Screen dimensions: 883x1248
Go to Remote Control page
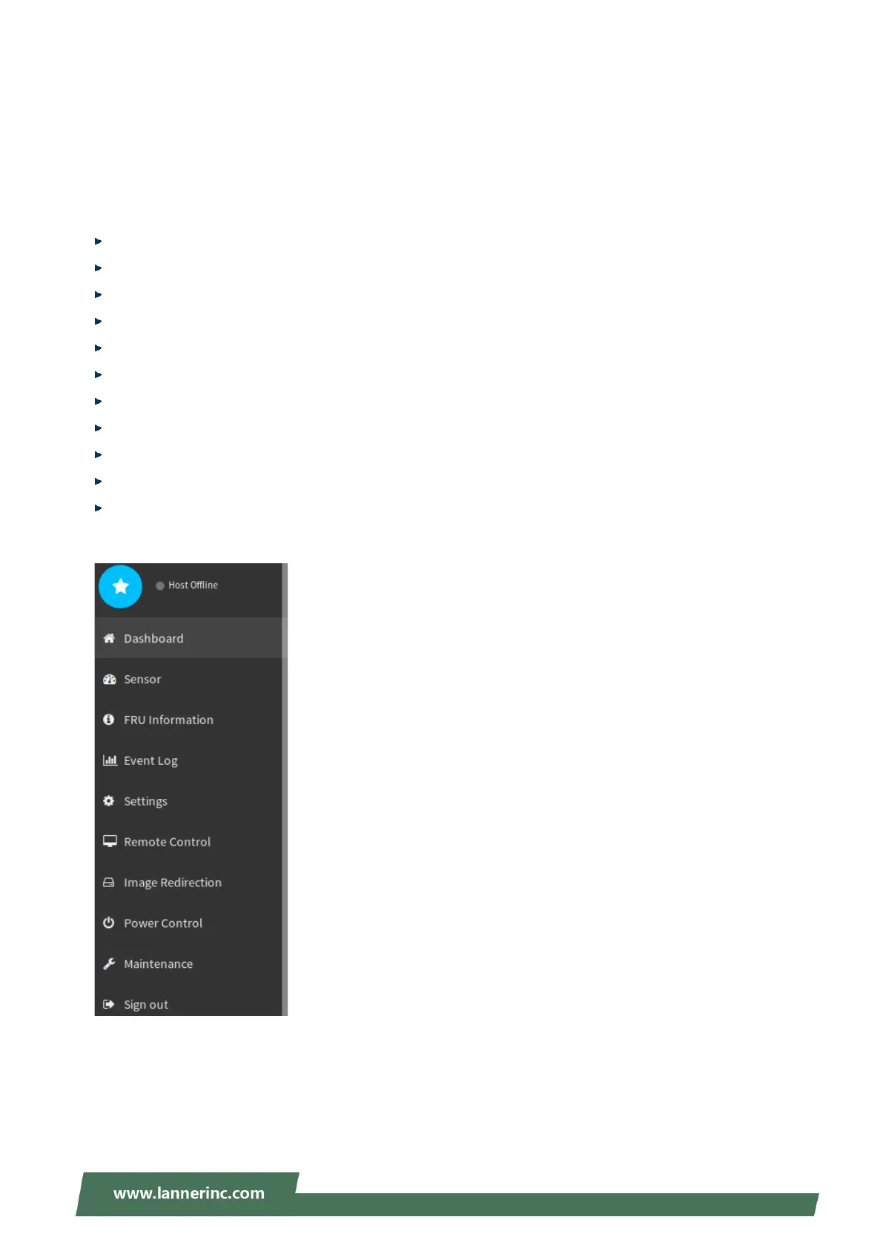(x=188, y=842)
